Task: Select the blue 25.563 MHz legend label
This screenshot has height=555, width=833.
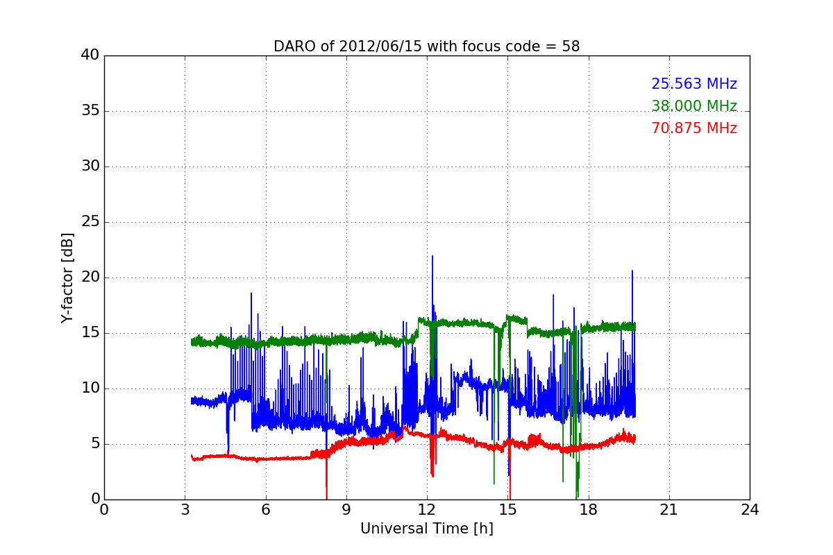Action: pos(694,84)
